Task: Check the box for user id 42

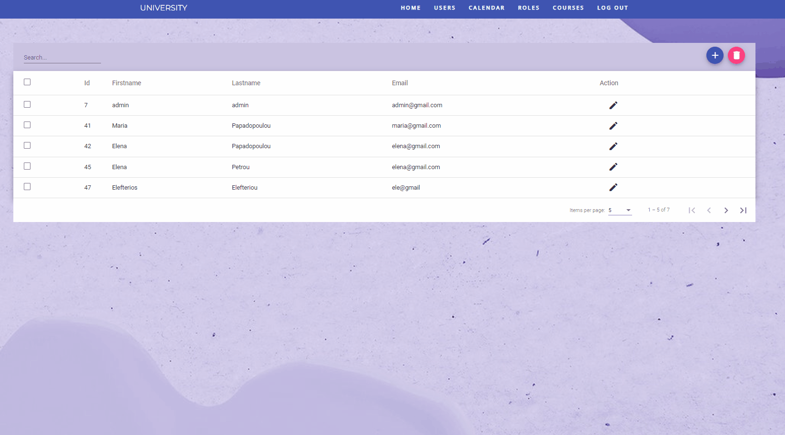Action: [27, 145]
